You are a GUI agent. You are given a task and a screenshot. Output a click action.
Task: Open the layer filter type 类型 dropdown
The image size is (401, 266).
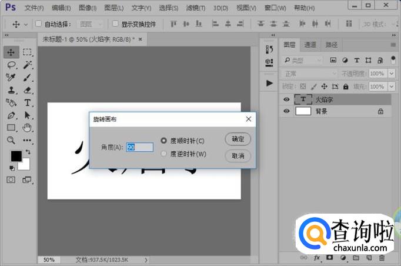point(303,60)
